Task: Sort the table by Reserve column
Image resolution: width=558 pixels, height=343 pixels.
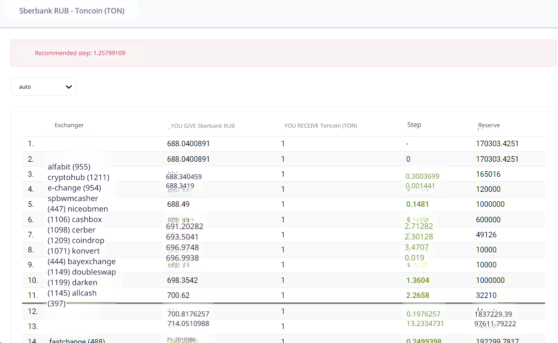Action: coord(489,125)
